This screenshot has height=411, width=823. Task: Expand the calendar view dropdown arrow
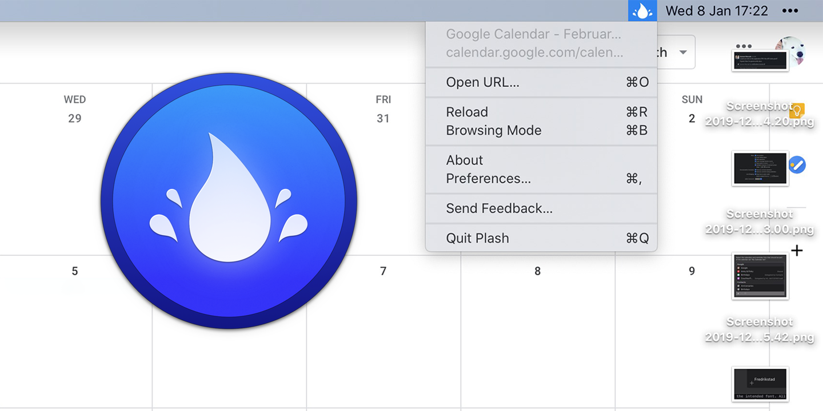pyautogui.click(x=682, y=53)
